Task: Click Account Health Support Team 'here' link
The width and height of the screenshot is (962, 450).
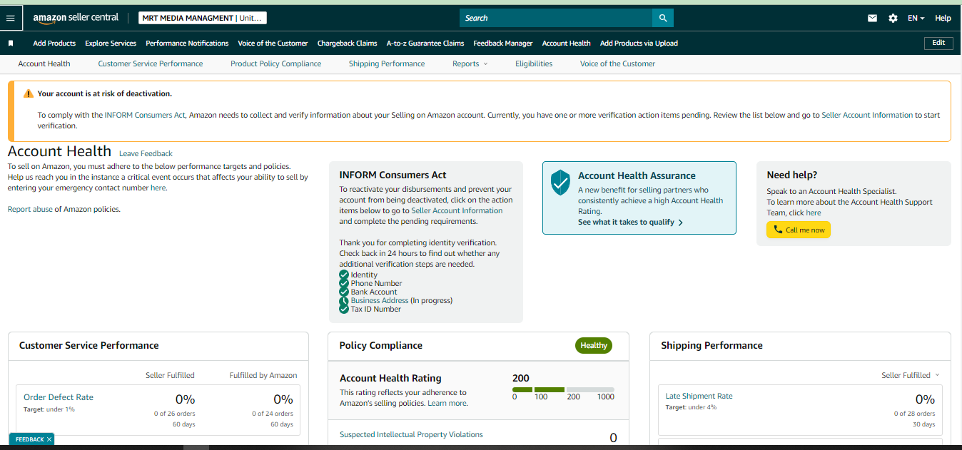Action: pyautogui.click(x=814, y=213)
